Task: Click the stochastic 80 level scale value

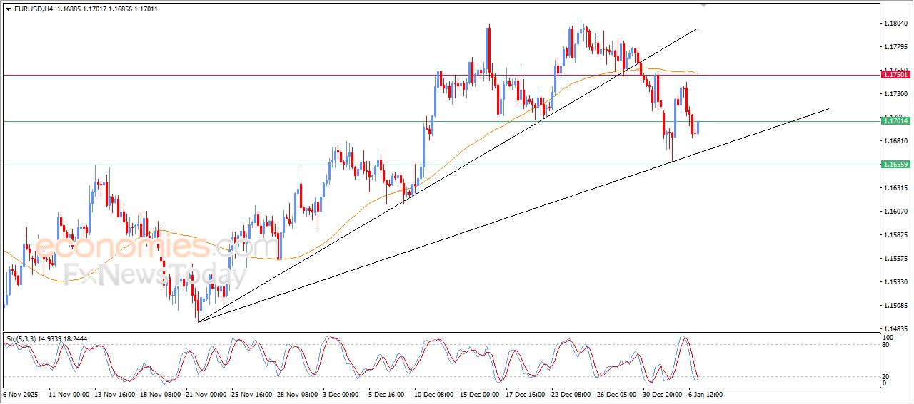Action: point(888,345)
